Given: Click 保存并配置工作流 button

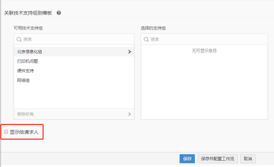Looking at the screenshot, I should [217, 159].
